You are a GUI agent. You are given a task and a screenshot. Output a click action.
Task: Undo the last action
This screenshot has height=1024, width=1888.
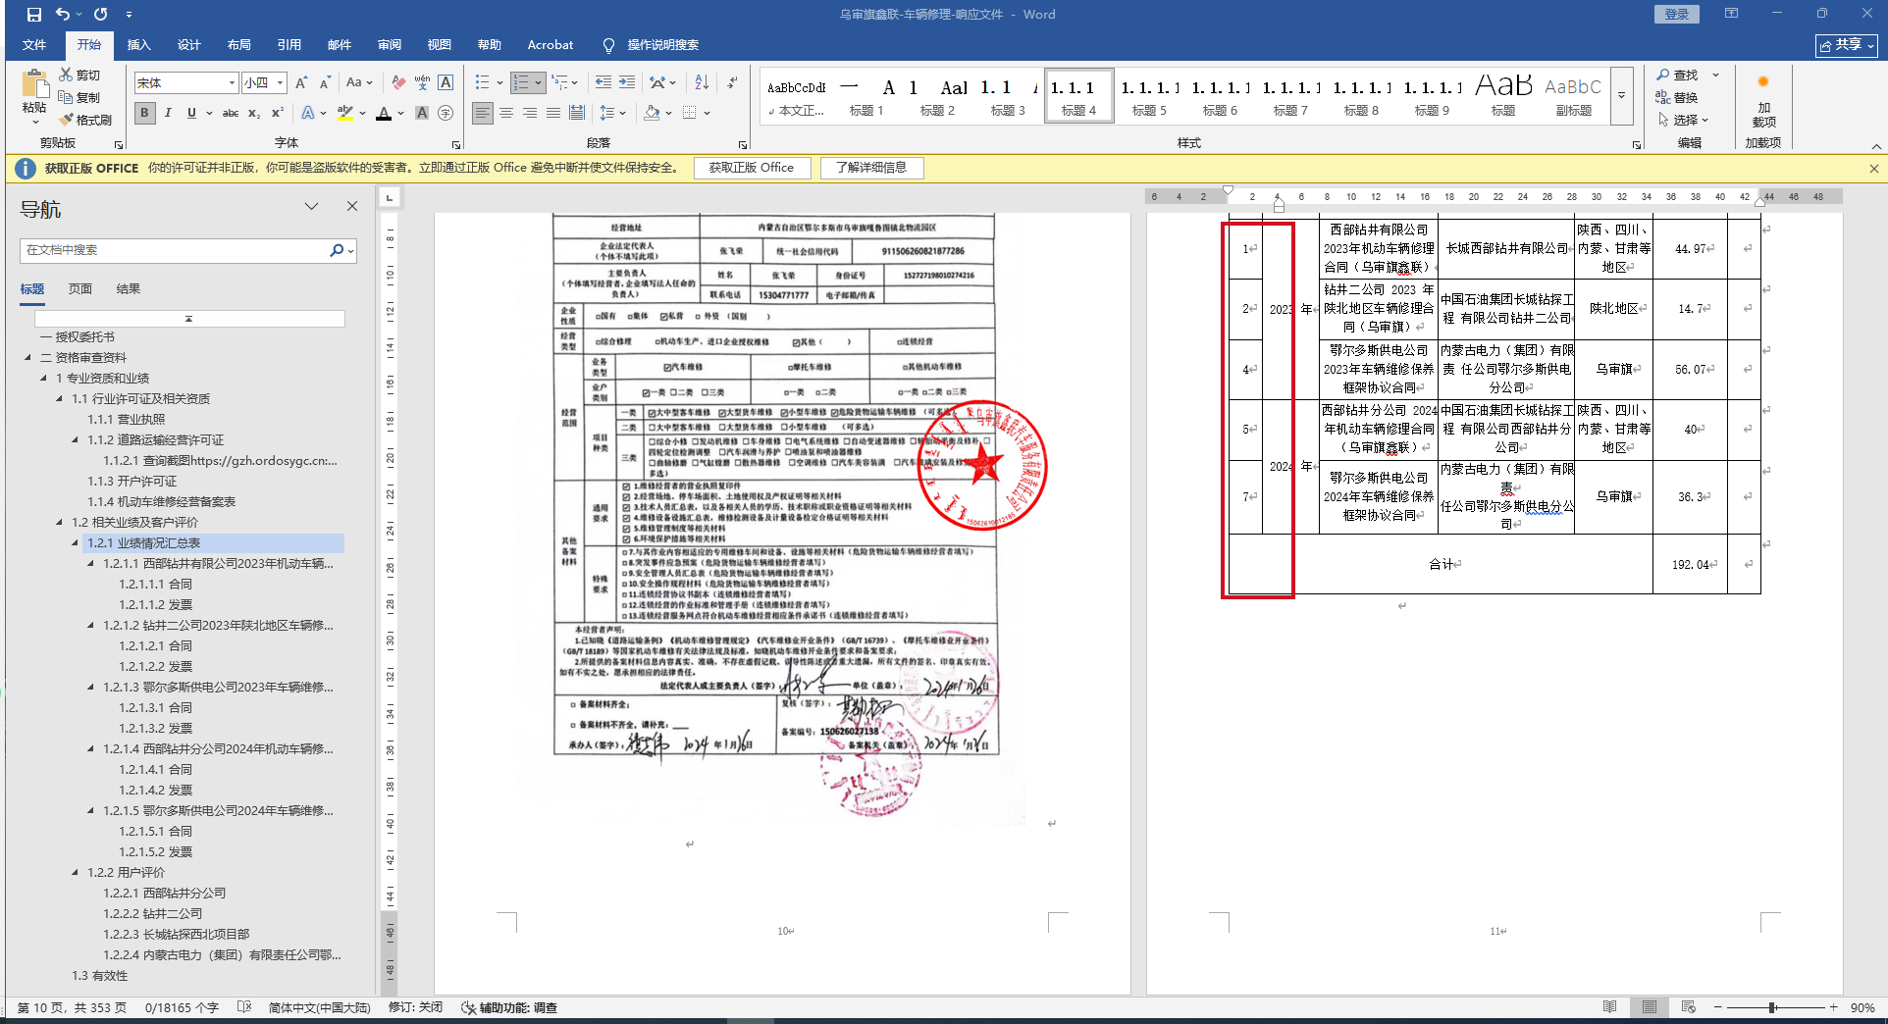[x=63, y=15]
